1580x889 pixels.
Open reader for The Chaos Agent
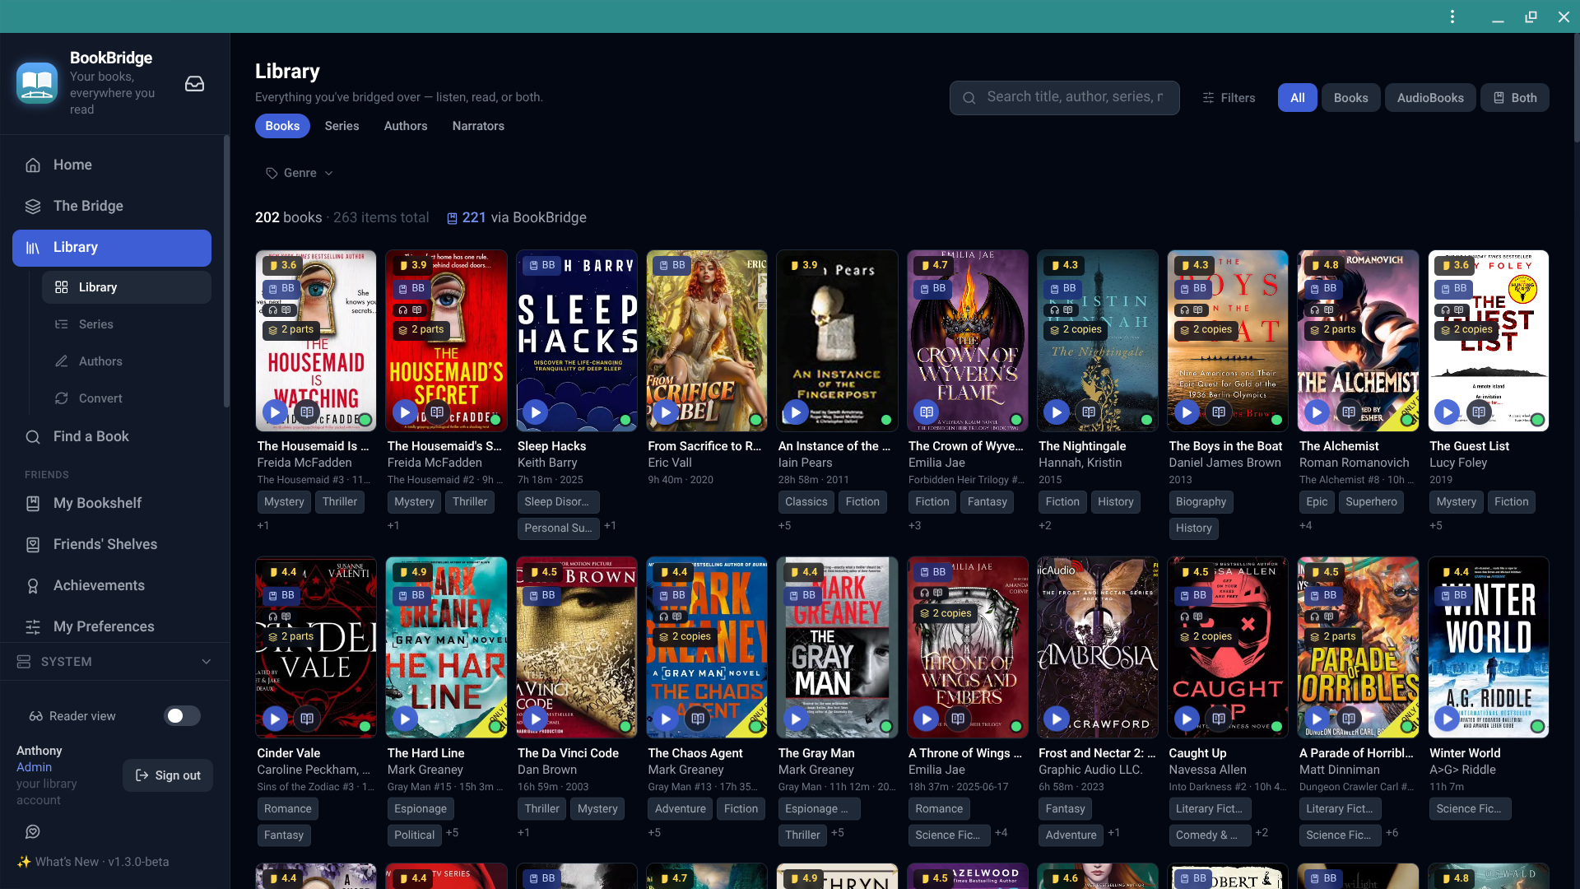pos(698,719)
